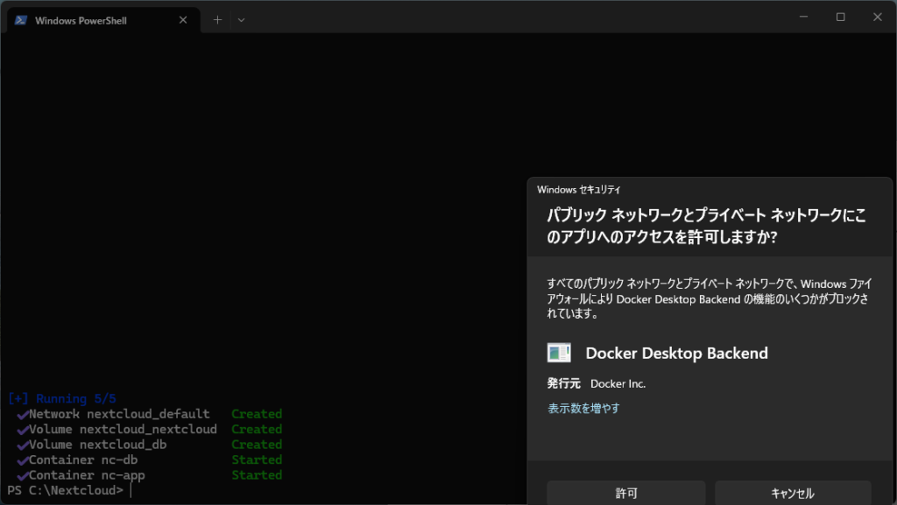Click the PowerShell icon in the tab
Viewport: 897px width, 505px height.
coord(19,20)
